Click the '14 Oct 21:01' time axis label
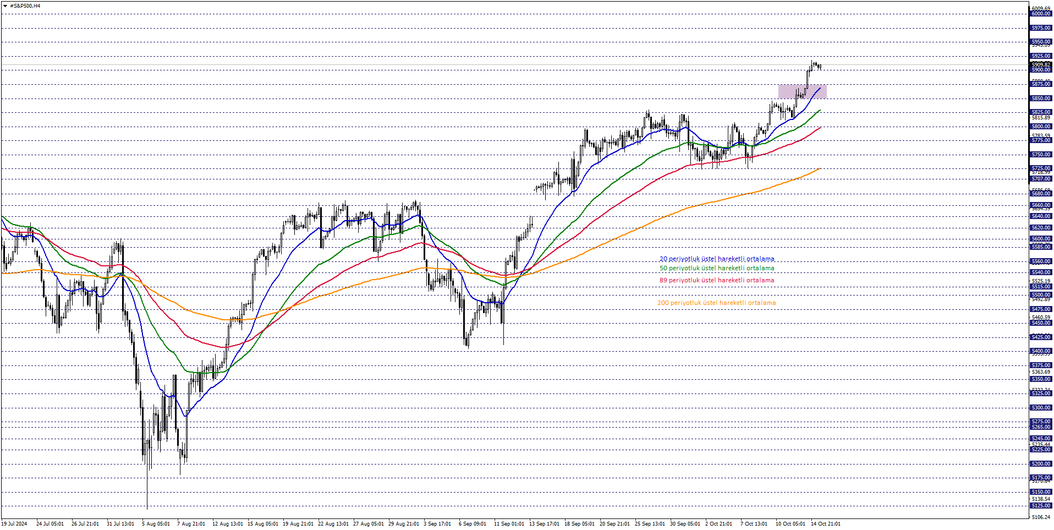The height and width of the screenshot is (530, 1054). click(825, 524)
